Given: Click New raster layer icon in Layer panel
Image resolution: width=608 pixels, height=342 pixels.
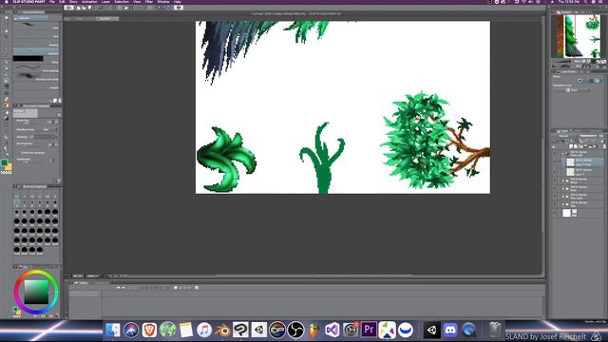Looking at the screenshot, I should click(x=571, y=146).
